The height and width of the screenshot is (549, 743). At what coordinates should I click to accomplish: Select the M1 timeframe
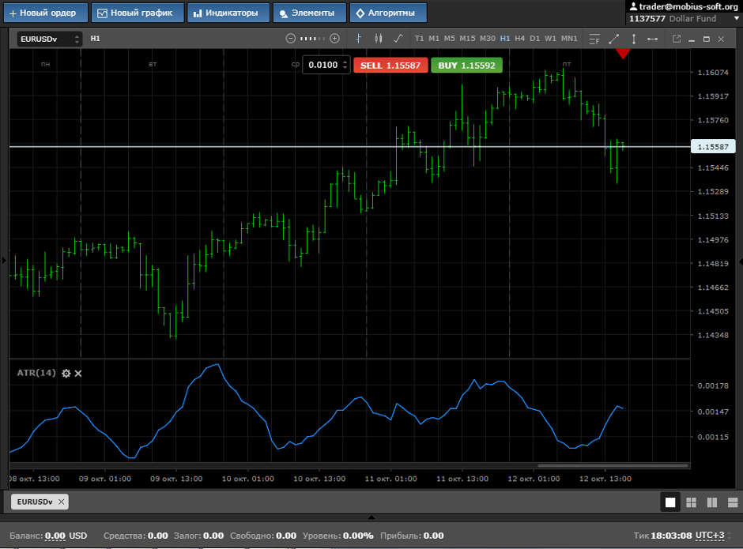(x=434, y=39)
